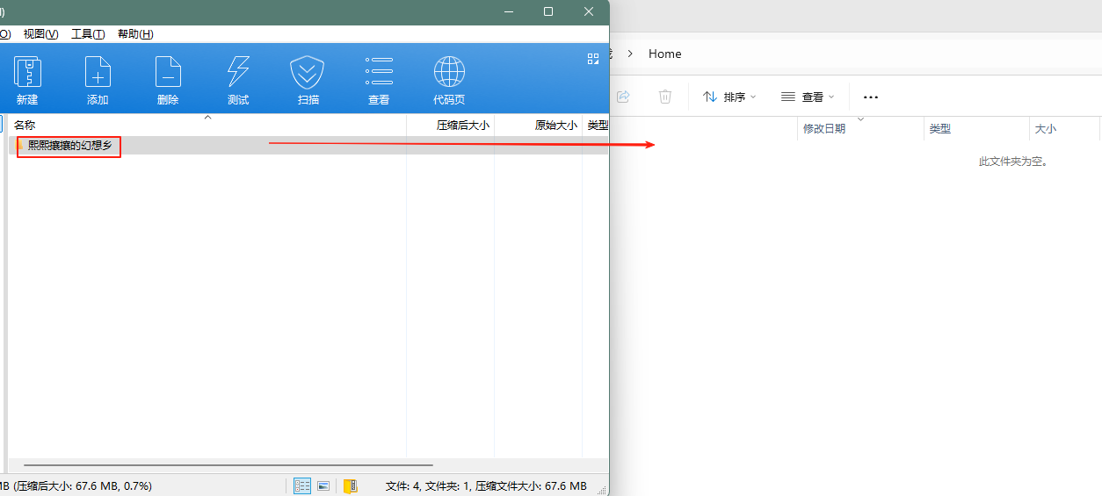Open the 视图(V) menu

40,33
